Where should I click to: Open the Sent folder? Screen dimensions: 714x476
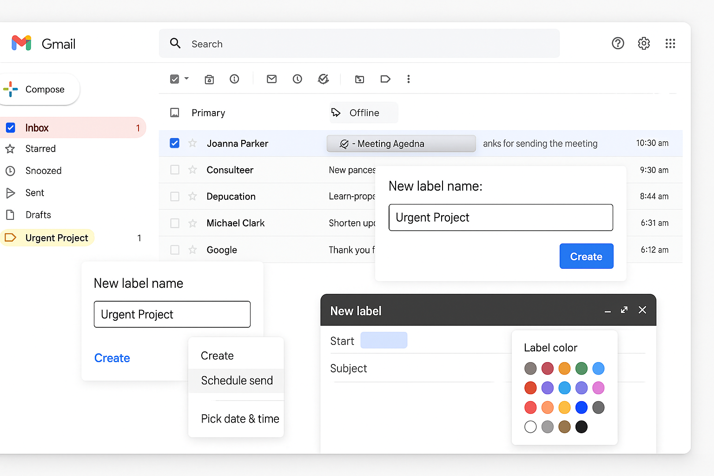point(34,192)
